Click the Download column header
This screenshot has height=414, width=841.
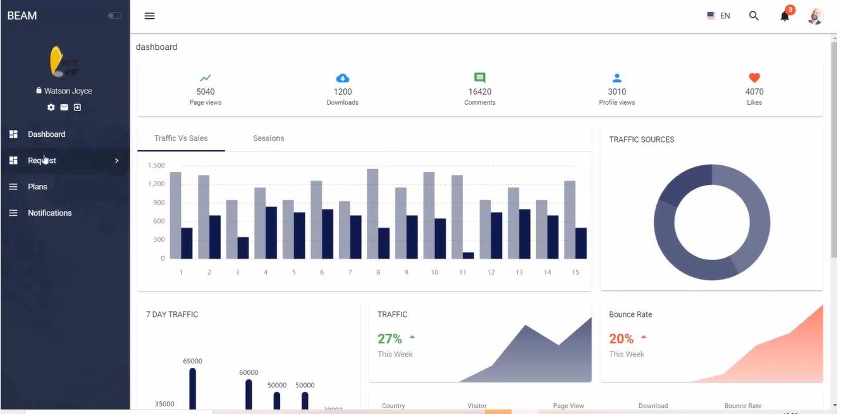[653, 406]
